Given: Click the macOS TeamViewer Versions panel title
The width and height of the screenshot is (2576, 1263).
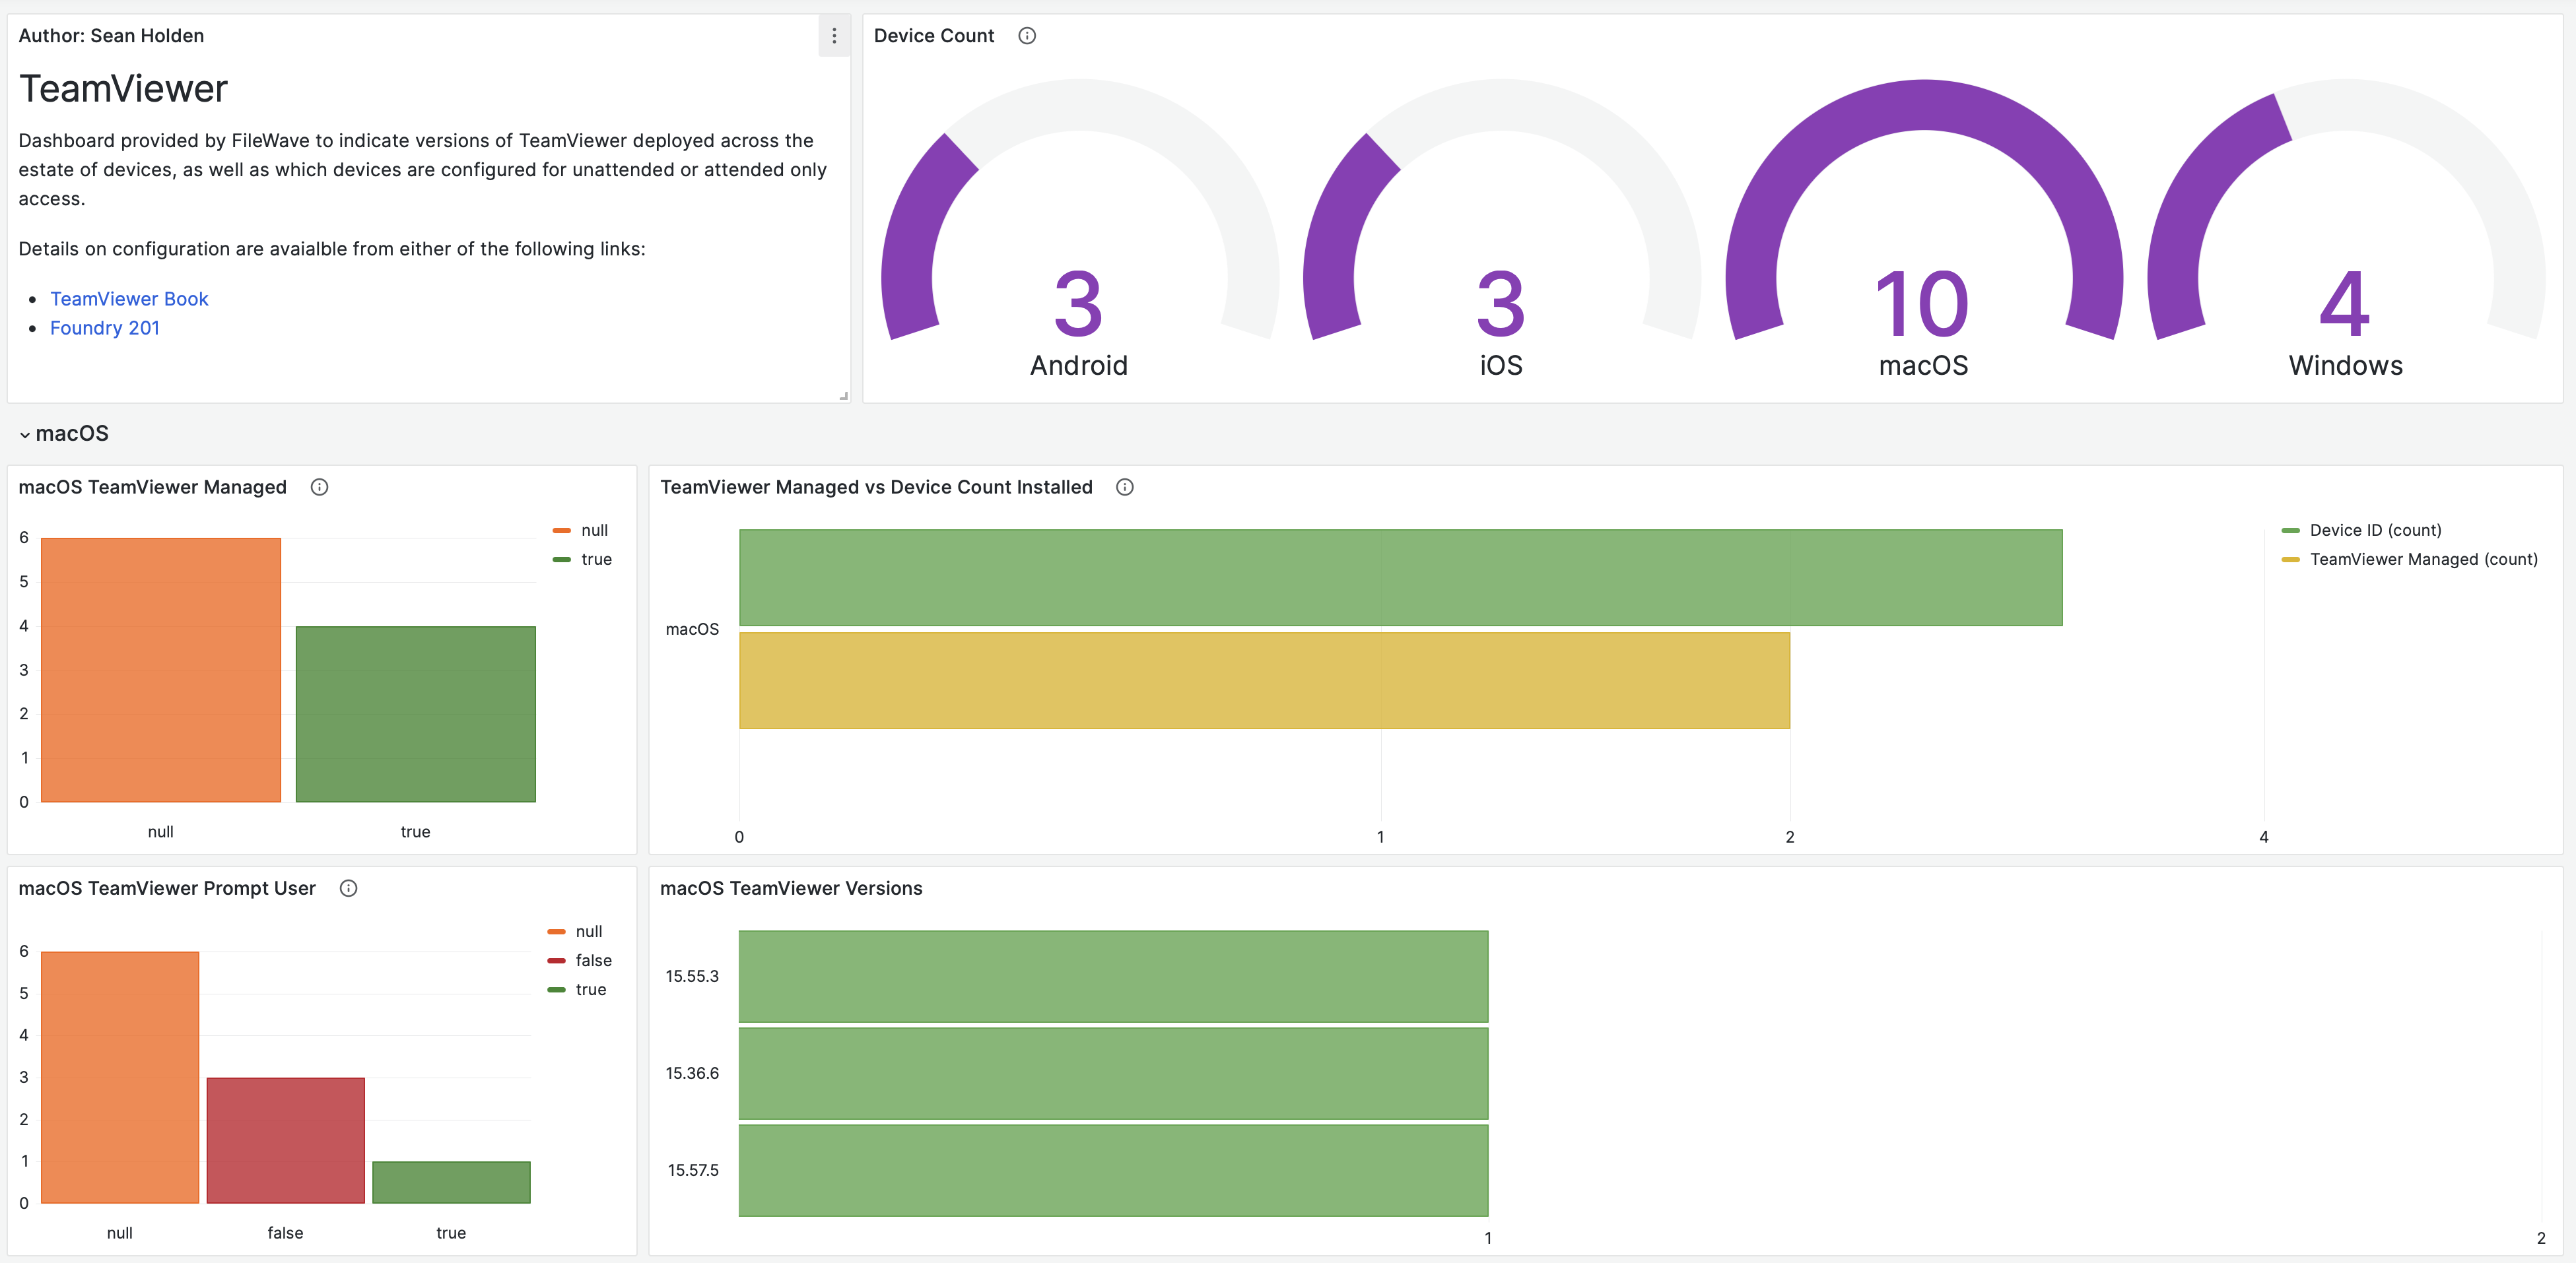Looking at the screenshot, I should (x=791, y=888).
